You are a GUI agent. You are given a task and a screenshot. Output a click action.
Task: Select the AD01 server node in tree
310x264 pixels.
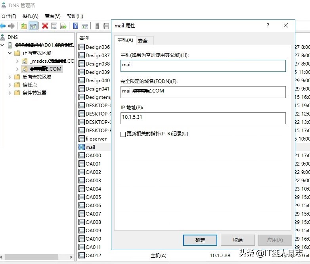[x=44, y=45]
